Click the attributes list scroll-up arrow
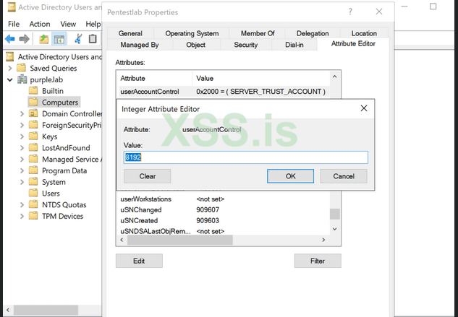This screenshot has height=317, width=458. point(335,77)
